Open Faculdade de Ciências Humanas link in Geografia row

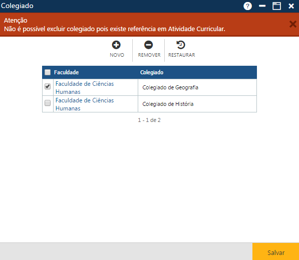[85, 88]
